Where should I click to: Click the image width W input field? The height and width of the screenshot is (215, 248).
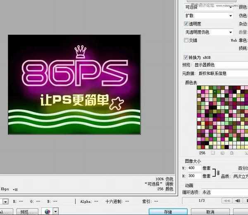(192, 168)
